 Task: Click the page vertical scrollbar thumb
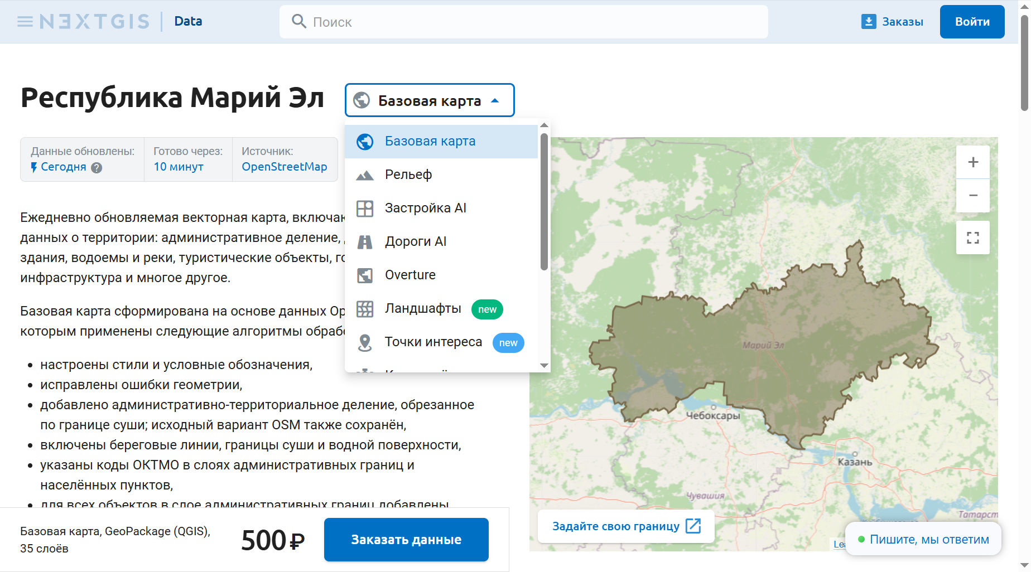click(x=1025, y=62)
